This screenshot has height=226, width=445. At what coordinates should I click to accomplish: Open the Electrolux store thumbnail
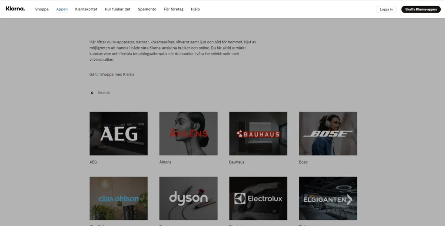point(258,199)
